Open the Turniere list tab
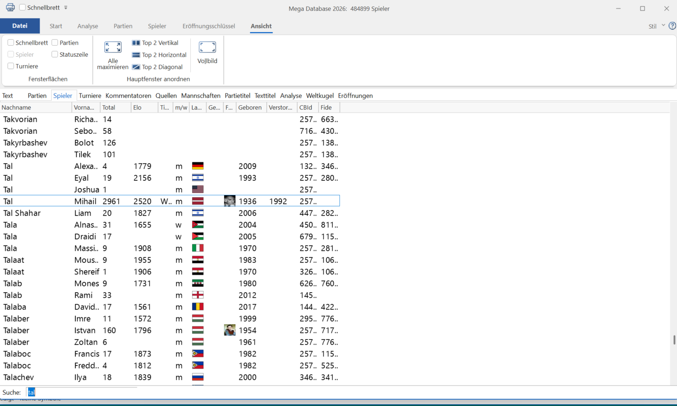 tap(90, 96)
